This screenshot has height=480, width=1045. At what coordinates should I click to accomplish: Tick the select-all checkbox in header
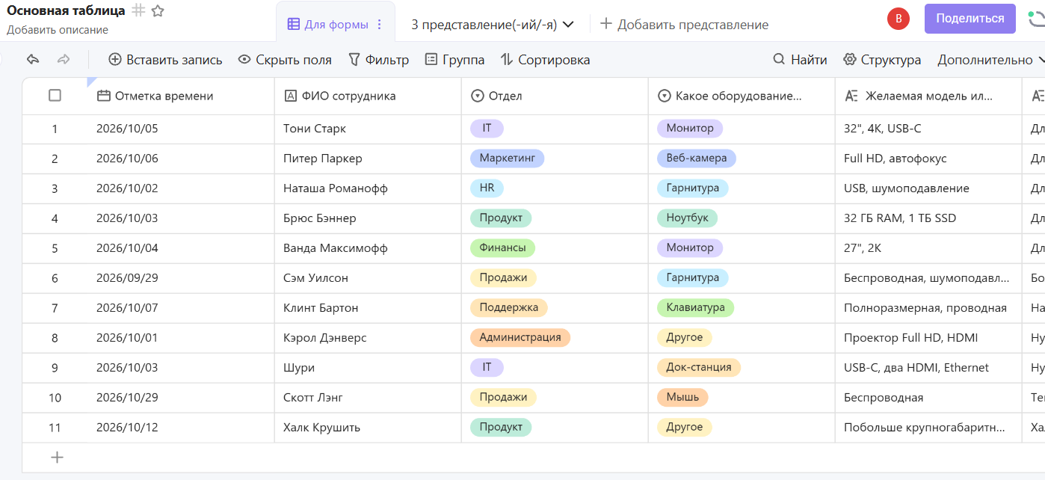click(55, 95)
